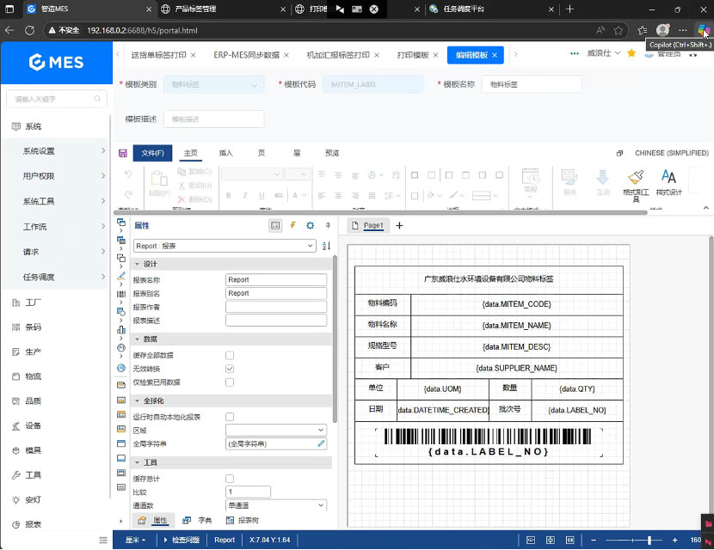Open the Report component selector dropdown
The width and height of the screenshot is (714, 550).
[x=225, y=246]
